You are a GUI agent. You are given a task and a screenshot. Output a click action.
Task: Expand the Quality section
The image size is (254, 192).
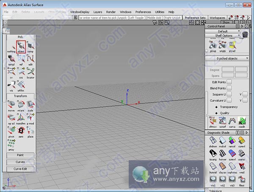[x=222, y=113]
